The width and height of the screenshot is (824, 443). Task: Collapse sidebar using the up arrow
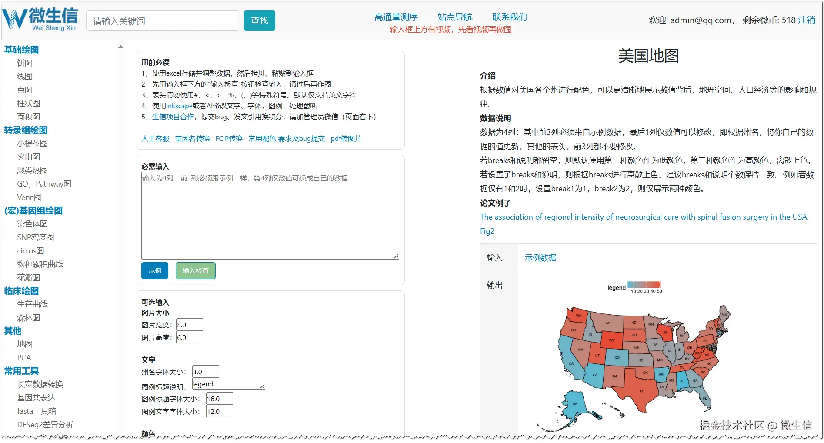pos(121,47)
